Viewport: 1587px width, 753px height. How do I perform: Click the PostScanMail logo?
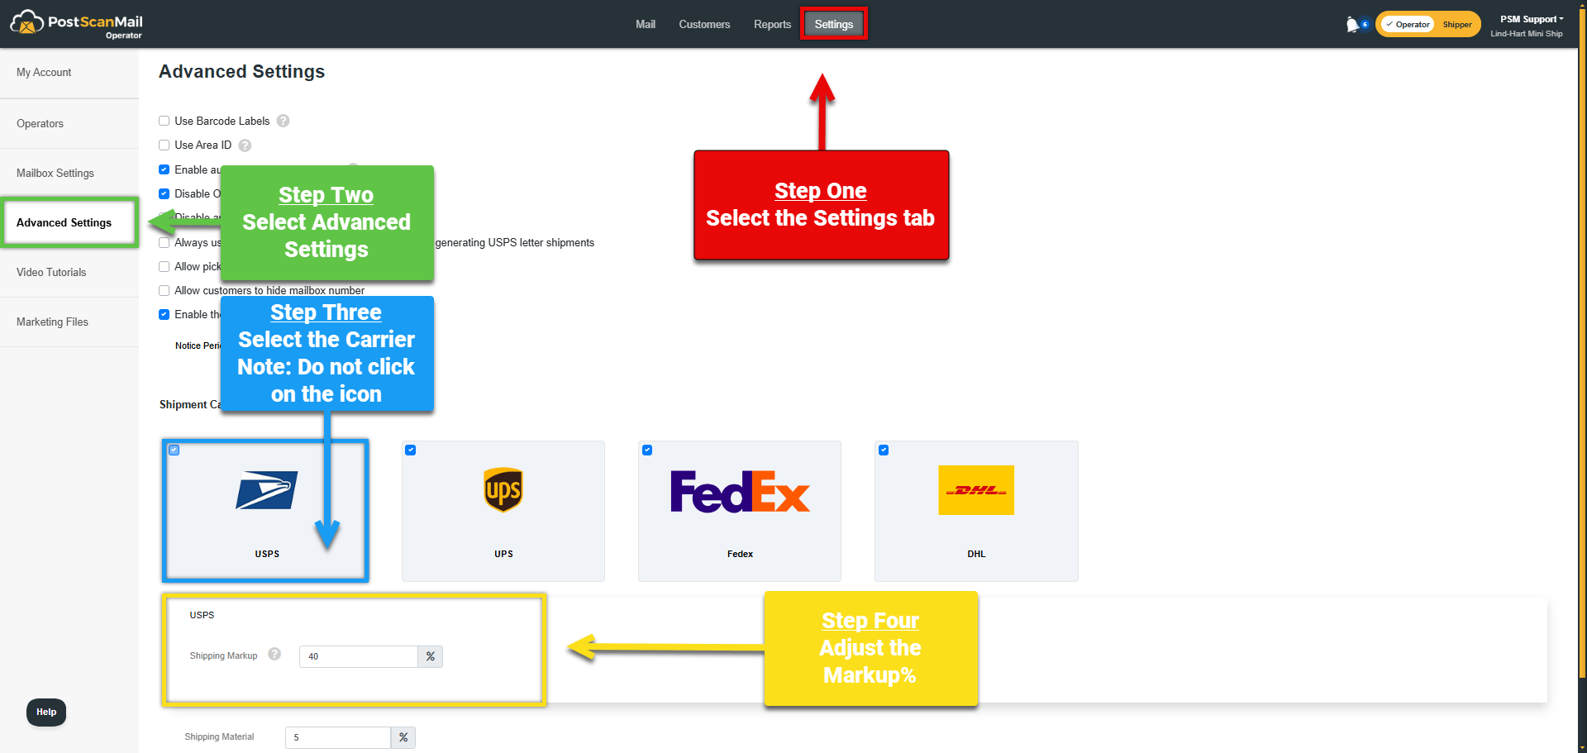(x=76, y=25)
